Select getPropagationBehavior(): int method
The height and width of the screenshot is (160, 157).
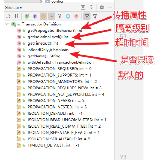point(55,31)
